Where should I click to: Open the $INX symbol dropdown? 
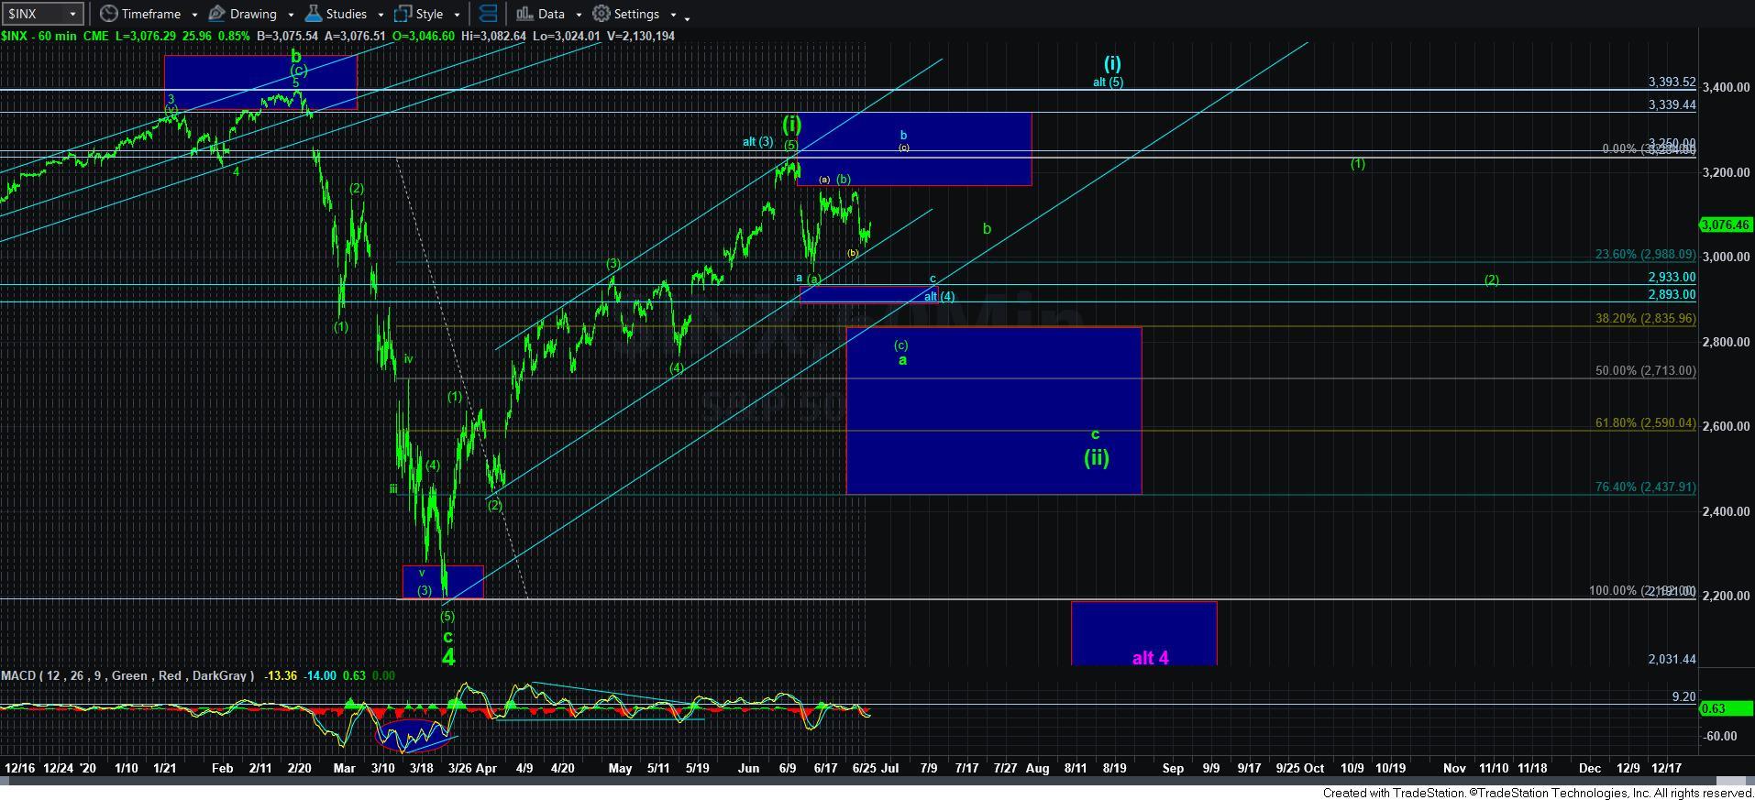click(x=43, y=14)
